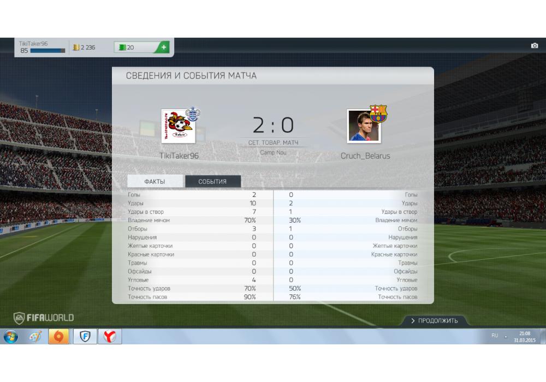Screen dimensions: 546x382
Task: Click TikiTaker96 profile name at top
Action: coord(33,44)
